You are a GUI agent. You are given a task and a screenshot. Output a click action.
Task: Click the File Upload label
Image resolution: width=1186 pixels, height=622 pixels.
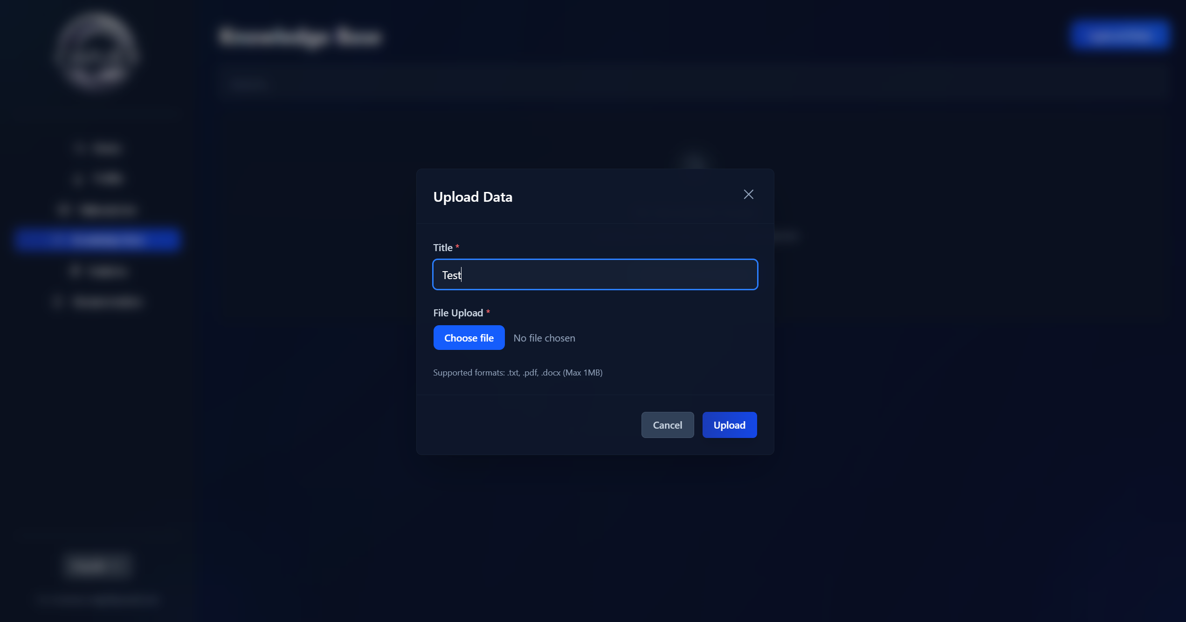[x=458, y=313]
